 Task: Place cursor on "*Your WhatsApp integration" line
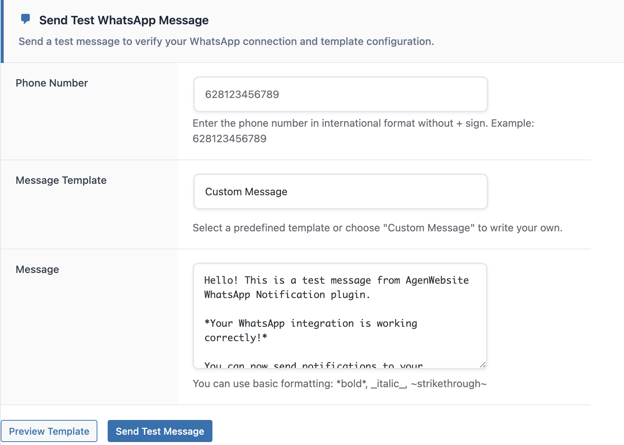click(311, 323)
